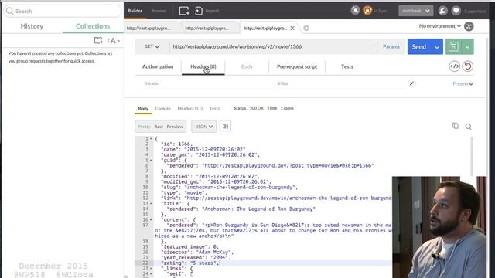Open the collections sort order menu
This screenshot has height=278, width=495.
[x=113, y=41]
